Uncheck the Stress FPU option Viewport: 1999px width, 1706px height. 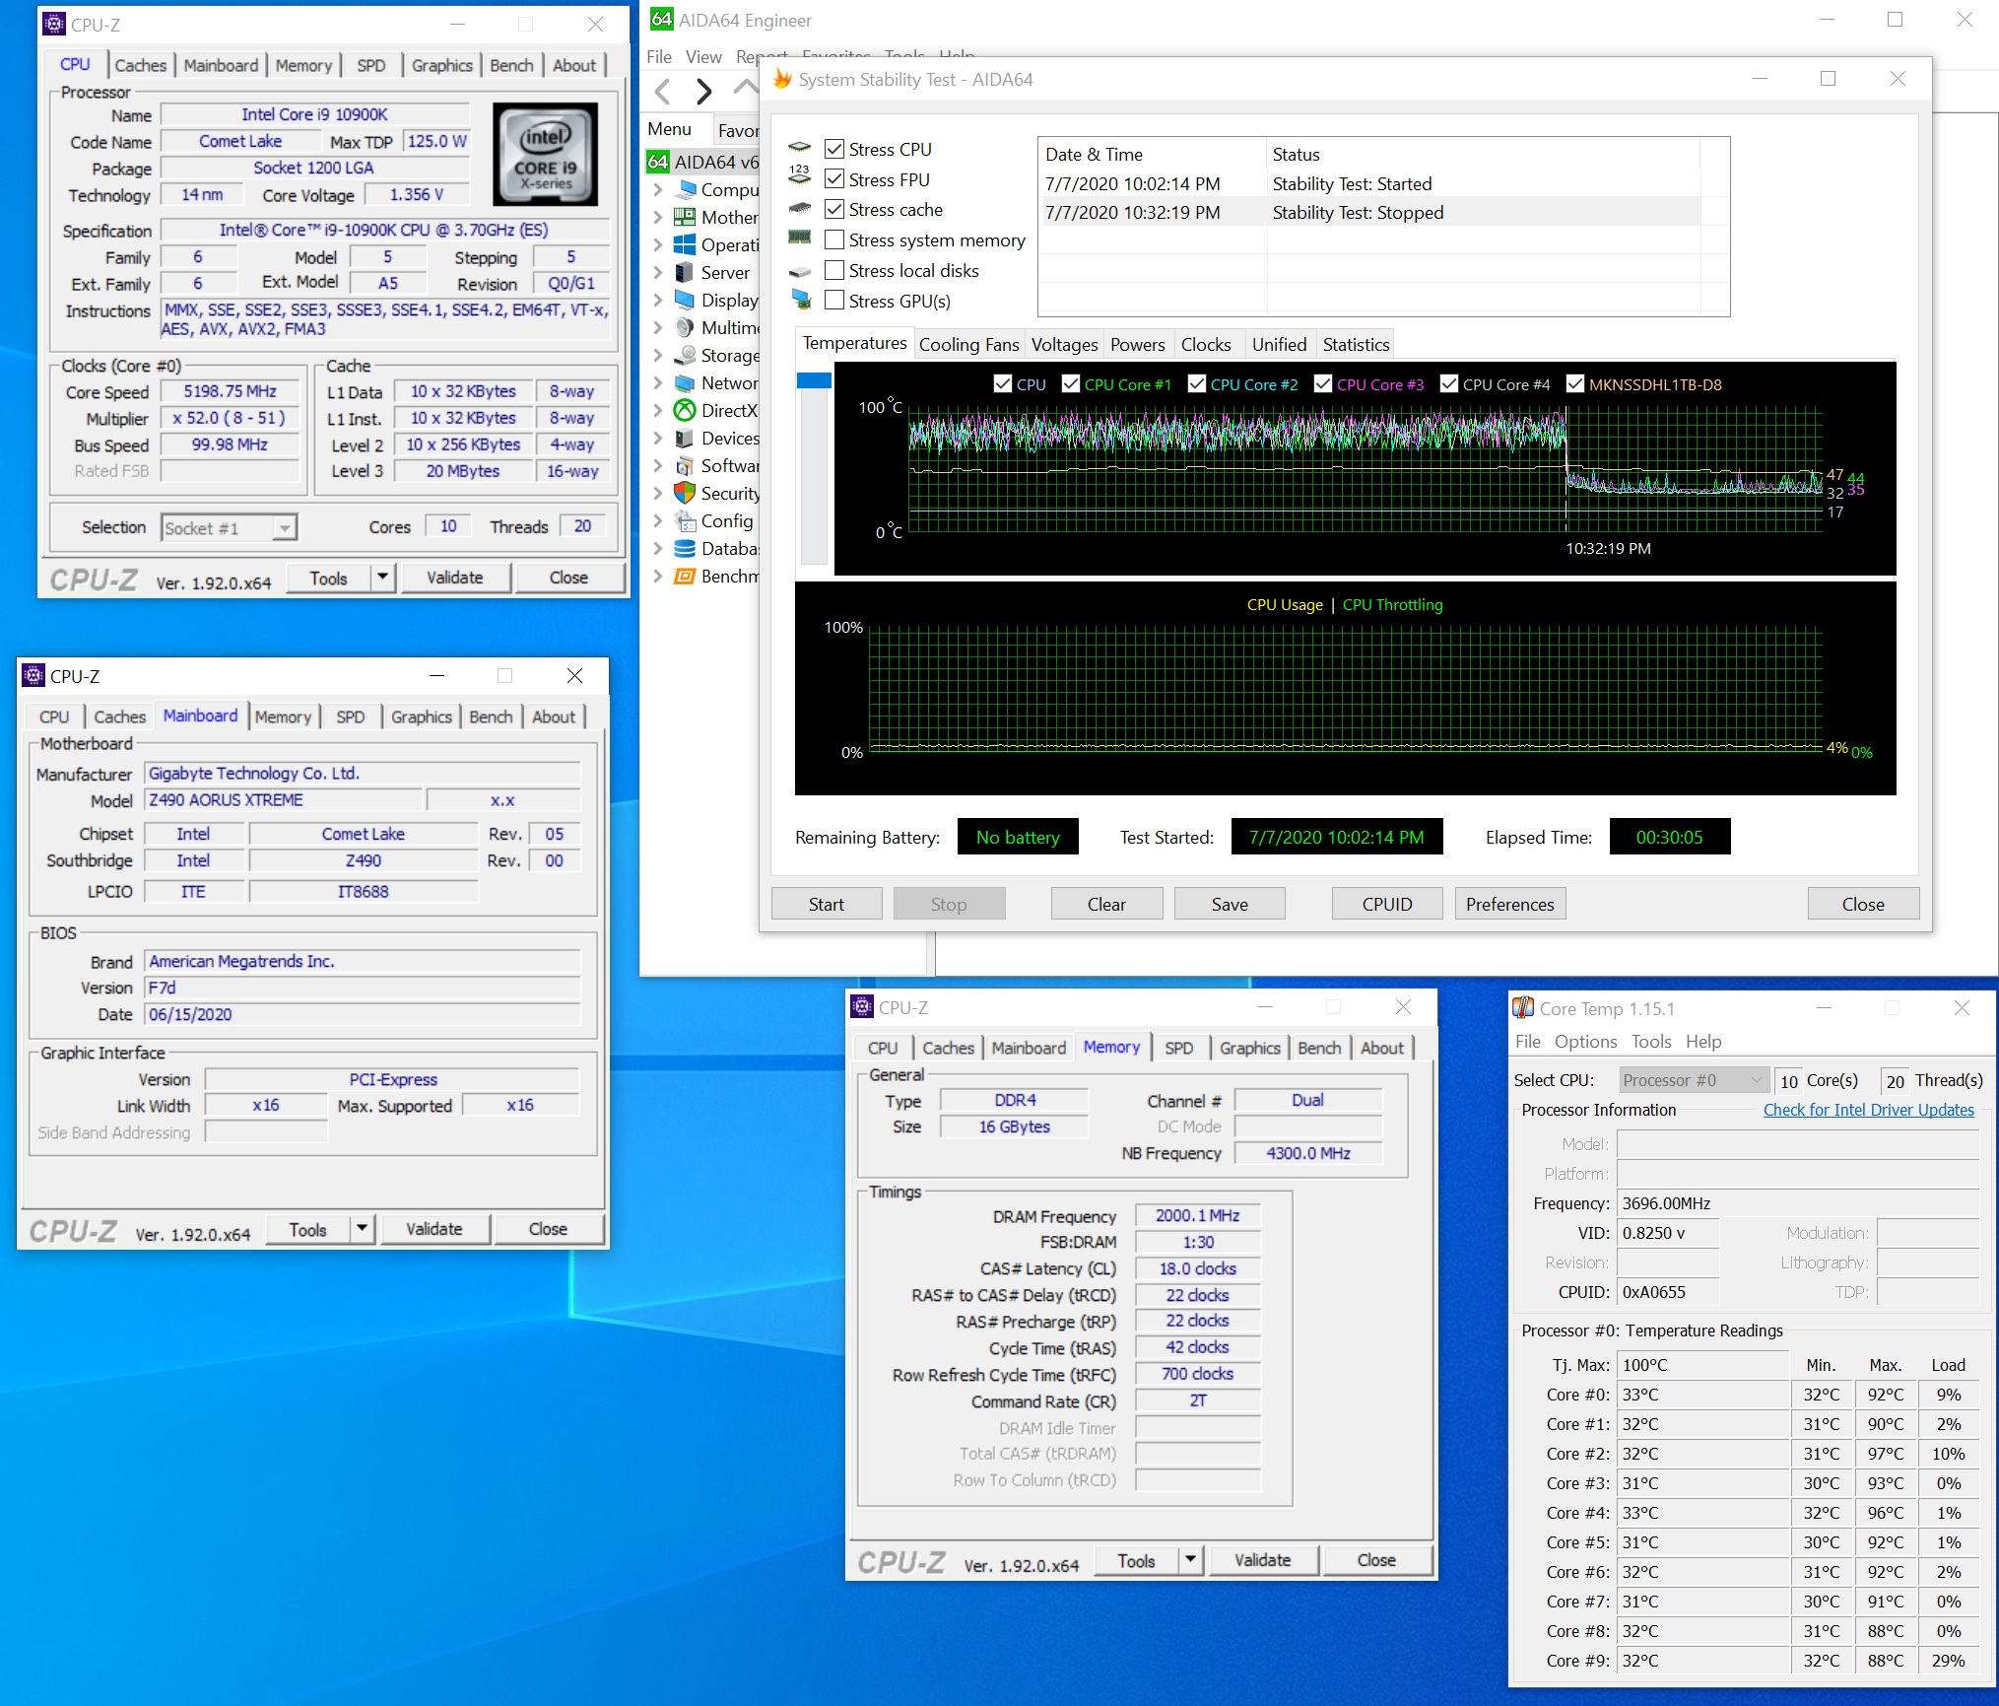tap(834, 179)
